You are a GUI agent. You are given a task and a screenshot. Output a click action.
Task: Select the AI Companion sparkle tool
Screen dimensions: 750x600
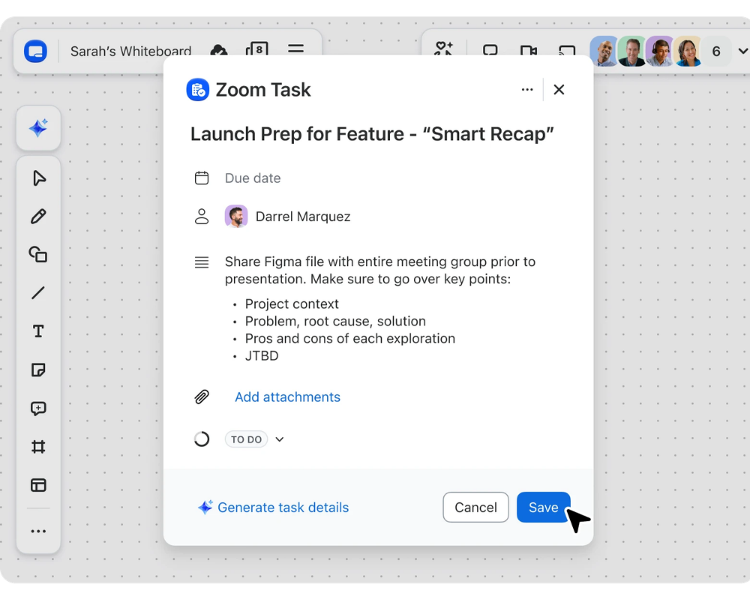38,128
